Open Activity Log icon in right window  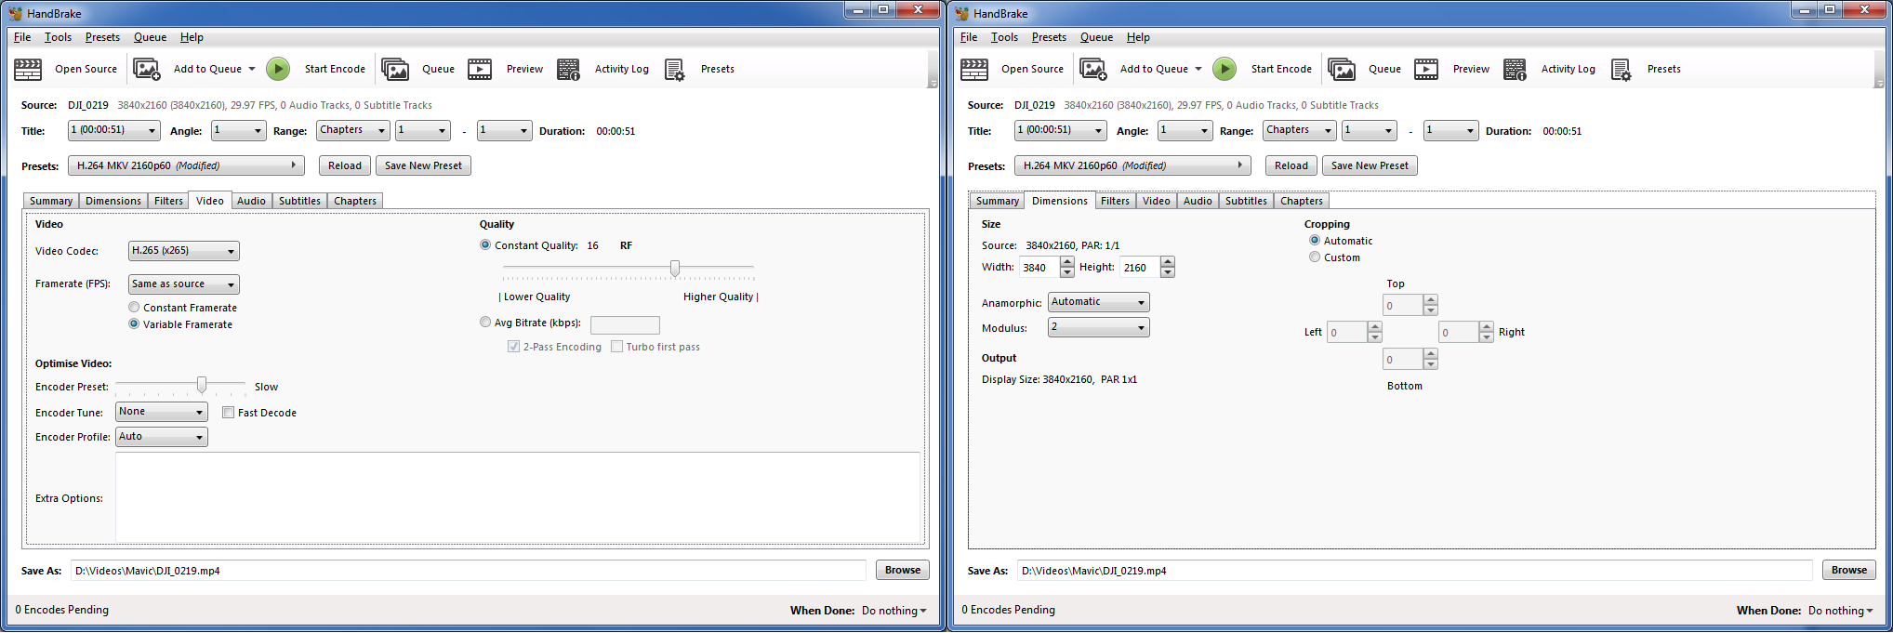(1516, 69)
